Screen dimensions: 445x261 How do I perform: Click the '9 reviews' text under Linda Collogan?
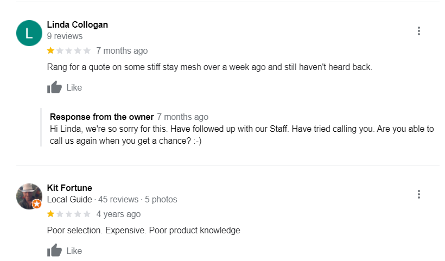point(65,36)
